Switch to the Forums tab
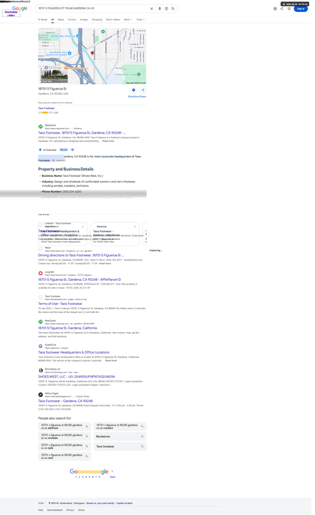 point(72,20)
